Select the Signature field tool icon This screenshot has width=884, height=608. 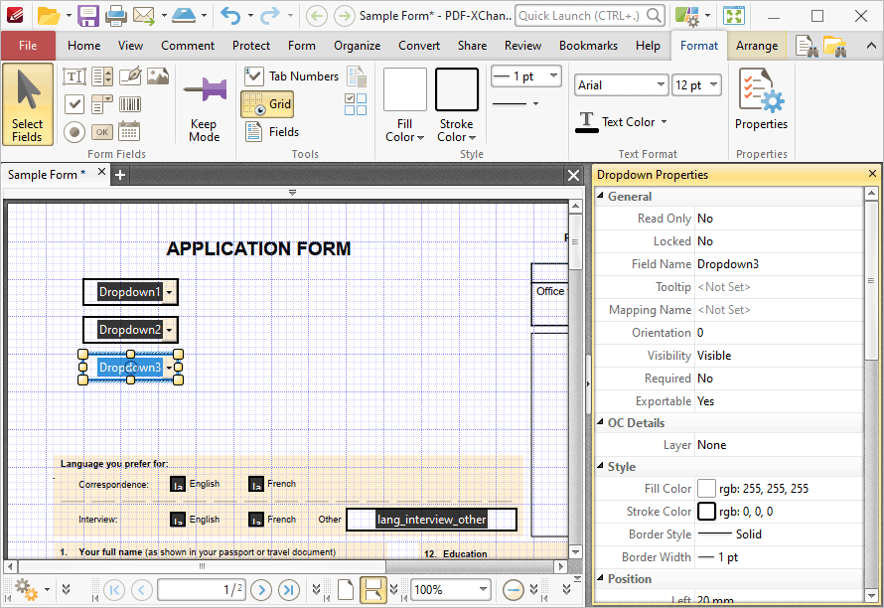[130, 76]
